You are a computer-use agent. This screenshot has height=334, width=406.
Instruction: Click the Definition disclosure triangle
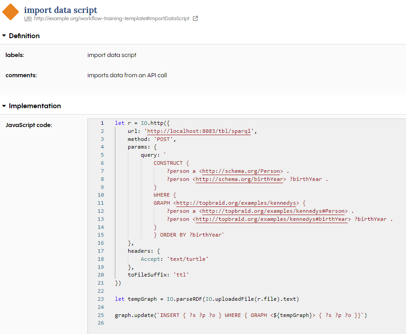[x=4, y=35]
